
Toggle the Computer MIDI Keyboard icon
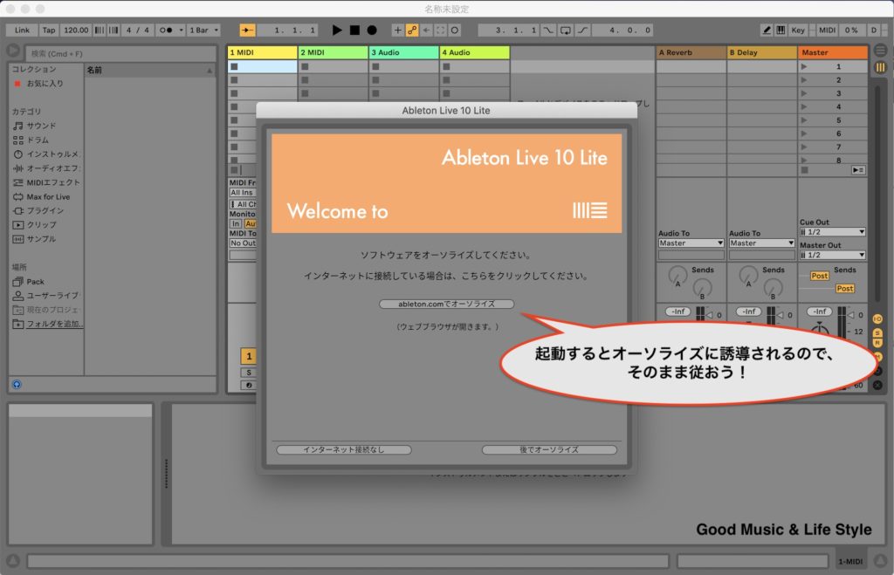[x=781, y=31]
